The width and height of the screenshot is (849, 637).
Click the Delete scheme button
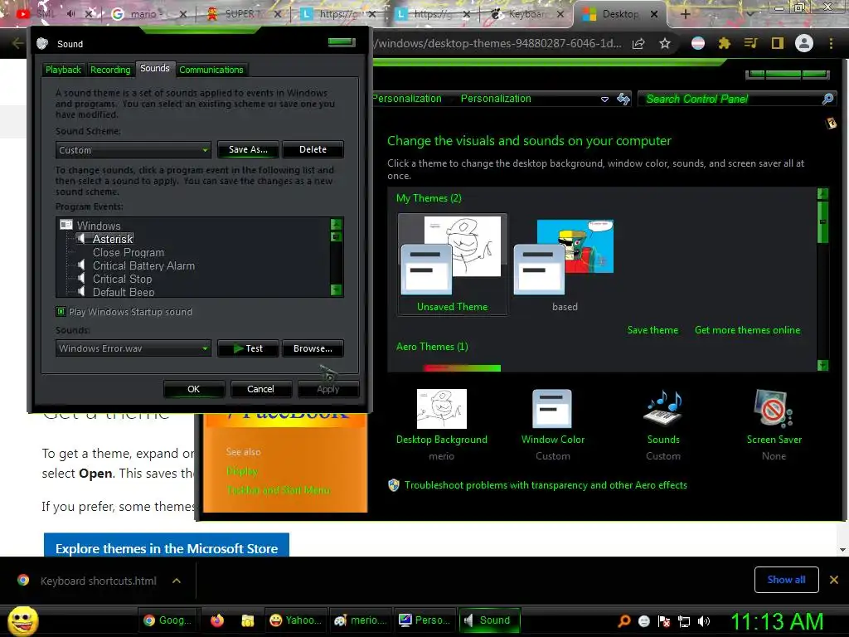point(313,149)
